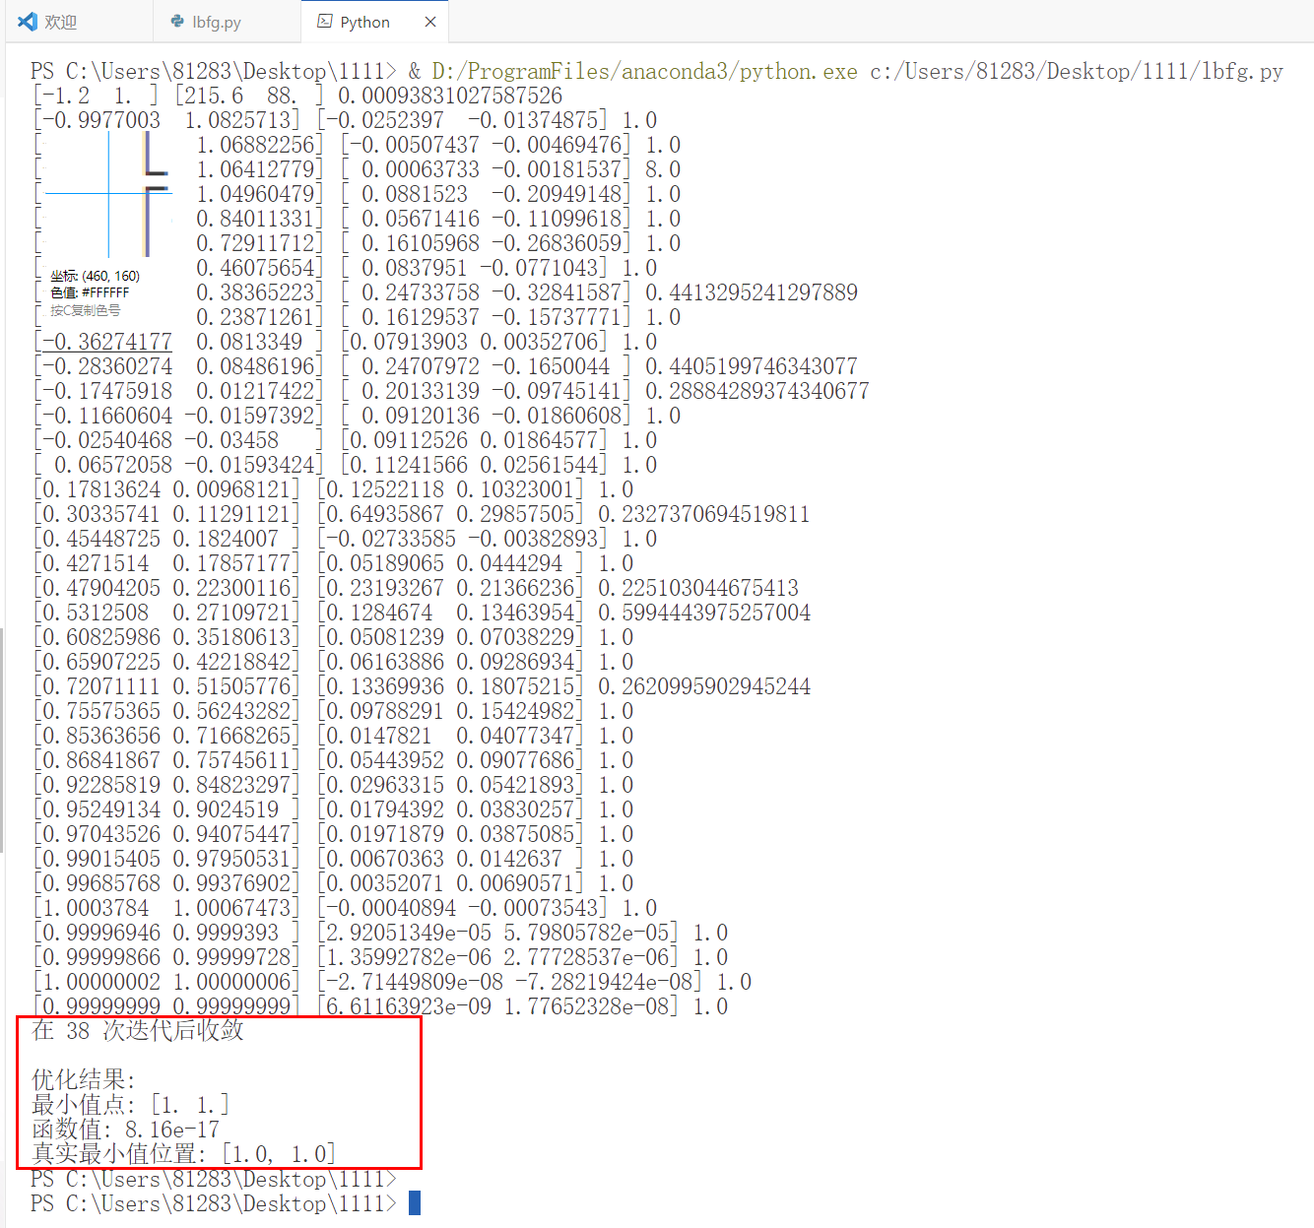
Task: Click the value 0.00093831027587526
Action: click(x=450, y=96)
